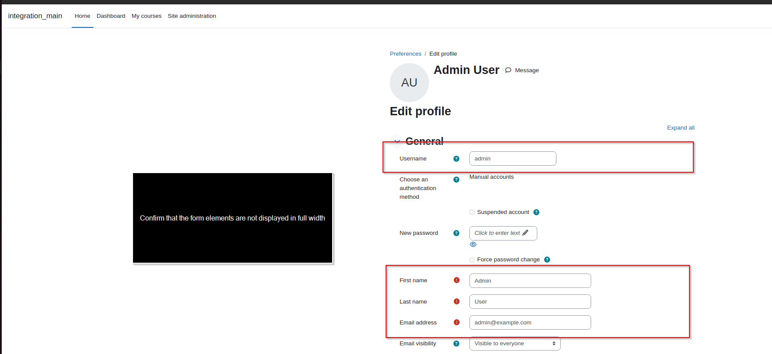The height and width of the screenshot is (354, 772).
Task: Follow the Preferences breadcrumb link
Action: coord(406,54)
